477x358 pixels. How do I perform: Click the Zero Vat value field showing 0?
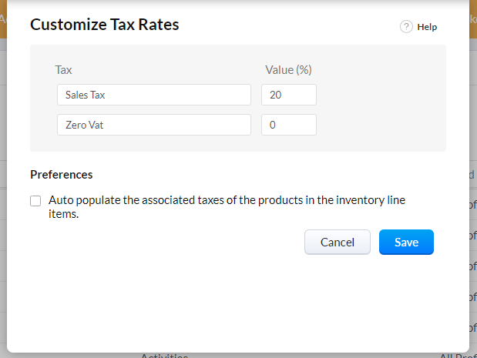pos(289,125)
